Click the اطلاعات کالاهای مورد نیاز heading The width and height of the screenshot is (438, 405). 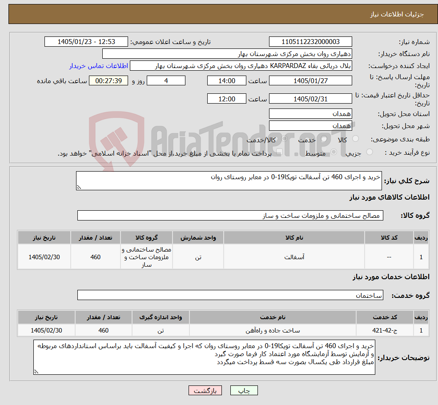click(x=390, y=197)
